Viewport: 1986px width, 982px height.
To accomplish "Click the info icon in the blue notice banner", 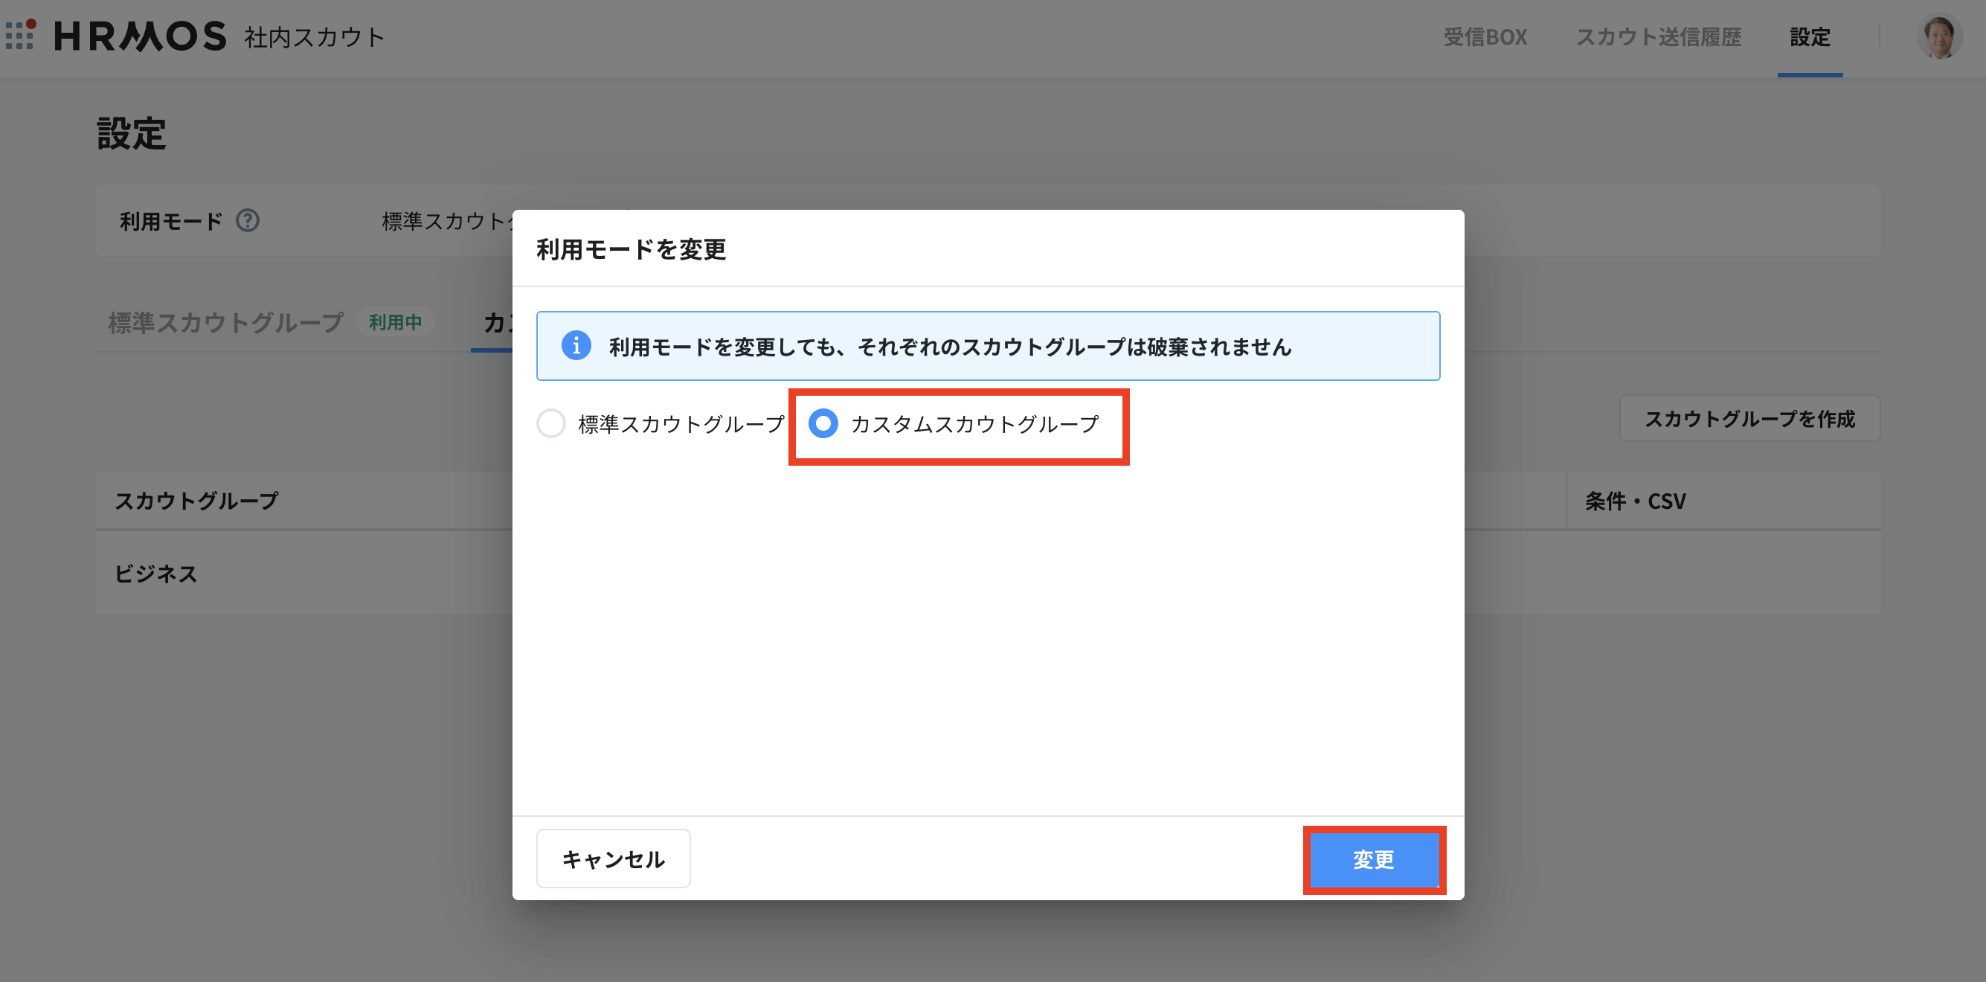I will point(576,346).
